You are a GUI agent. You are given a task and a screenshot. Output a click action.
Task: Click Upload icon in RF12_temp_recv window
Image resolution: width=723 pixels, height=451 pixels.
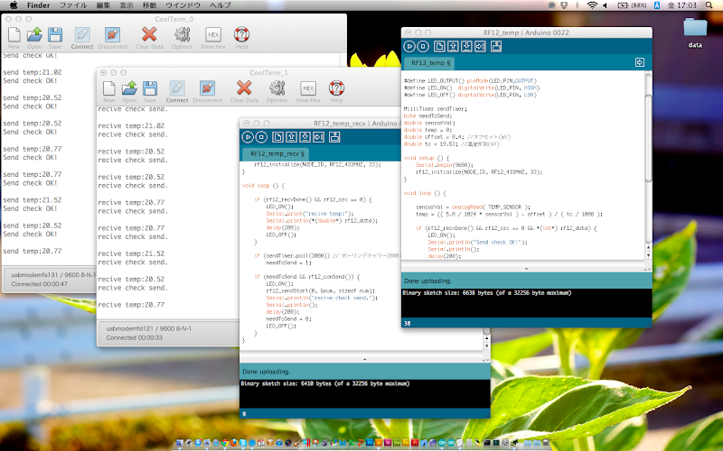click(319, 137)
